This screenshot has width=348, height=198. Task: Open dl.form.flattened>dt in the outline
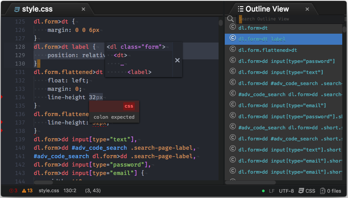267,50
